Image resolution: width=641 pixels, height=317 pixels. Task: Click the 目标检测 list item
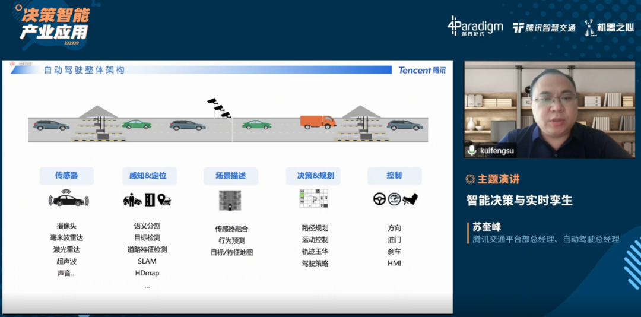coord(147,237)
